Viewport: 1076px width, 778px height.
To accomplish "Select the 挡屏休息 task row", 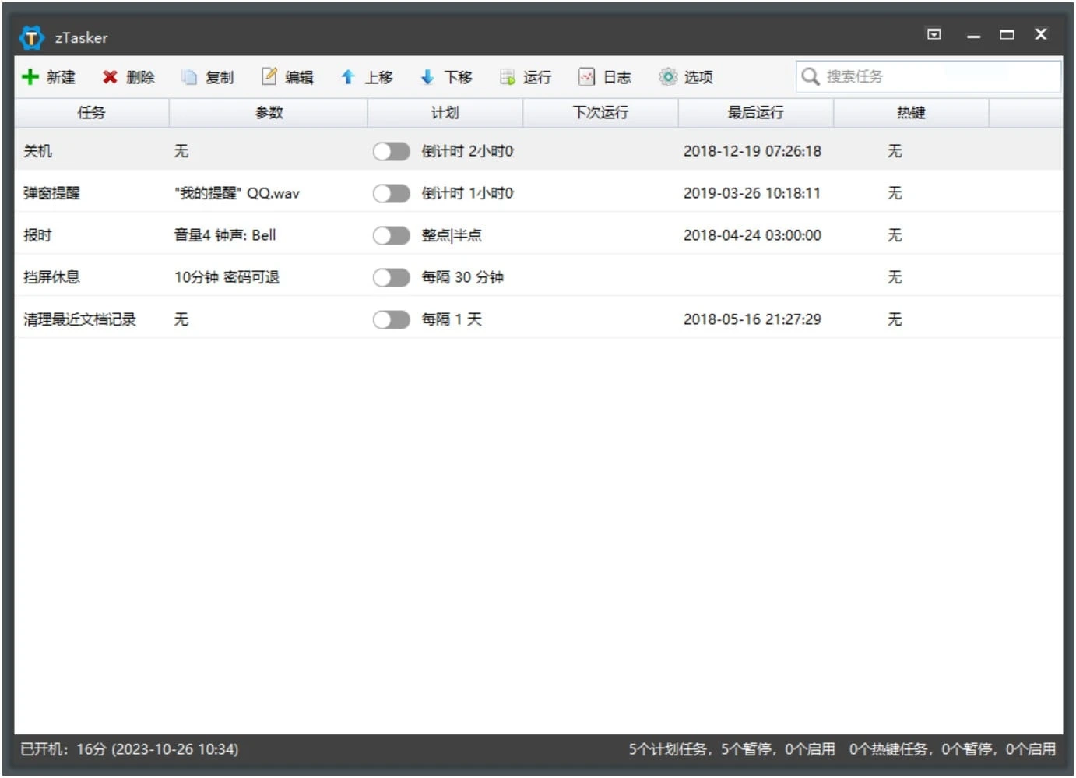I will click(x=51, y=277).
